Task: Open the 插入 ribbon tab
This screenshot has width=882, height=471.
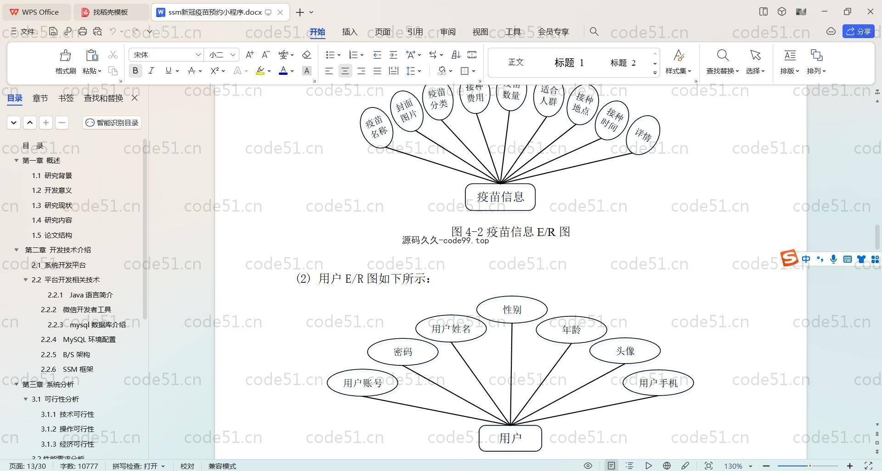Action: 350,32
